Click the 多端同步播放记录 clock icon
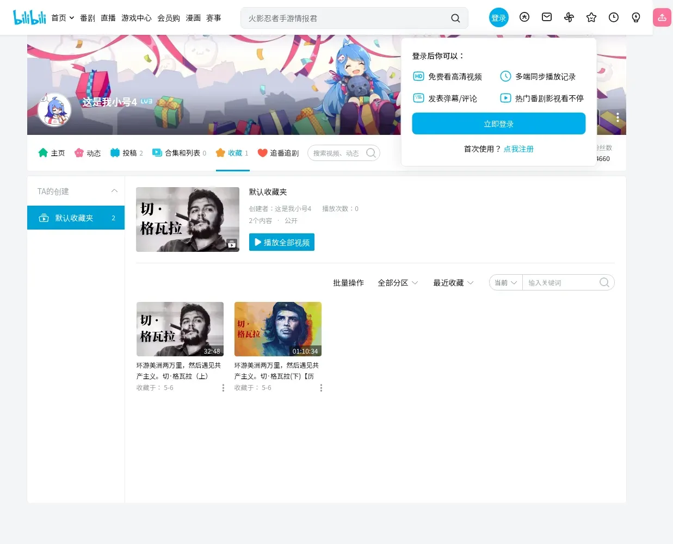 [x=505, y=76]
